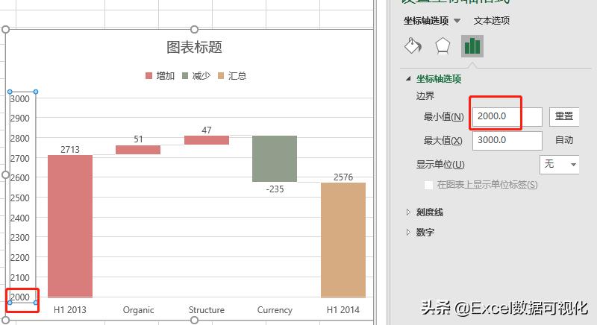Screen dimensions: 597x325
Task: Click the 47 data label
Action: click(207, 130)
